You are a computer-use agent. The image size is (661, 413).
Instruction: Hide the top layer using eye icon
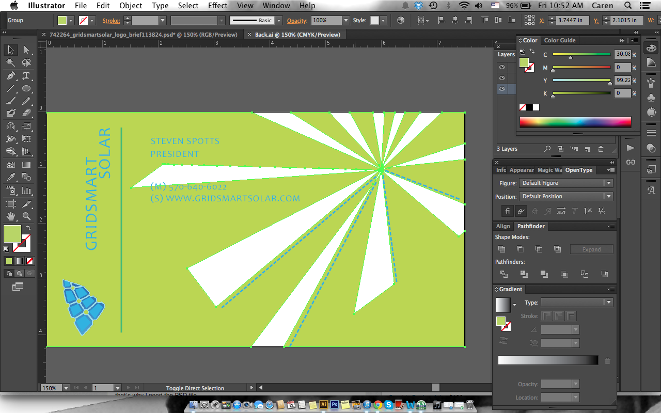[501, 67]
